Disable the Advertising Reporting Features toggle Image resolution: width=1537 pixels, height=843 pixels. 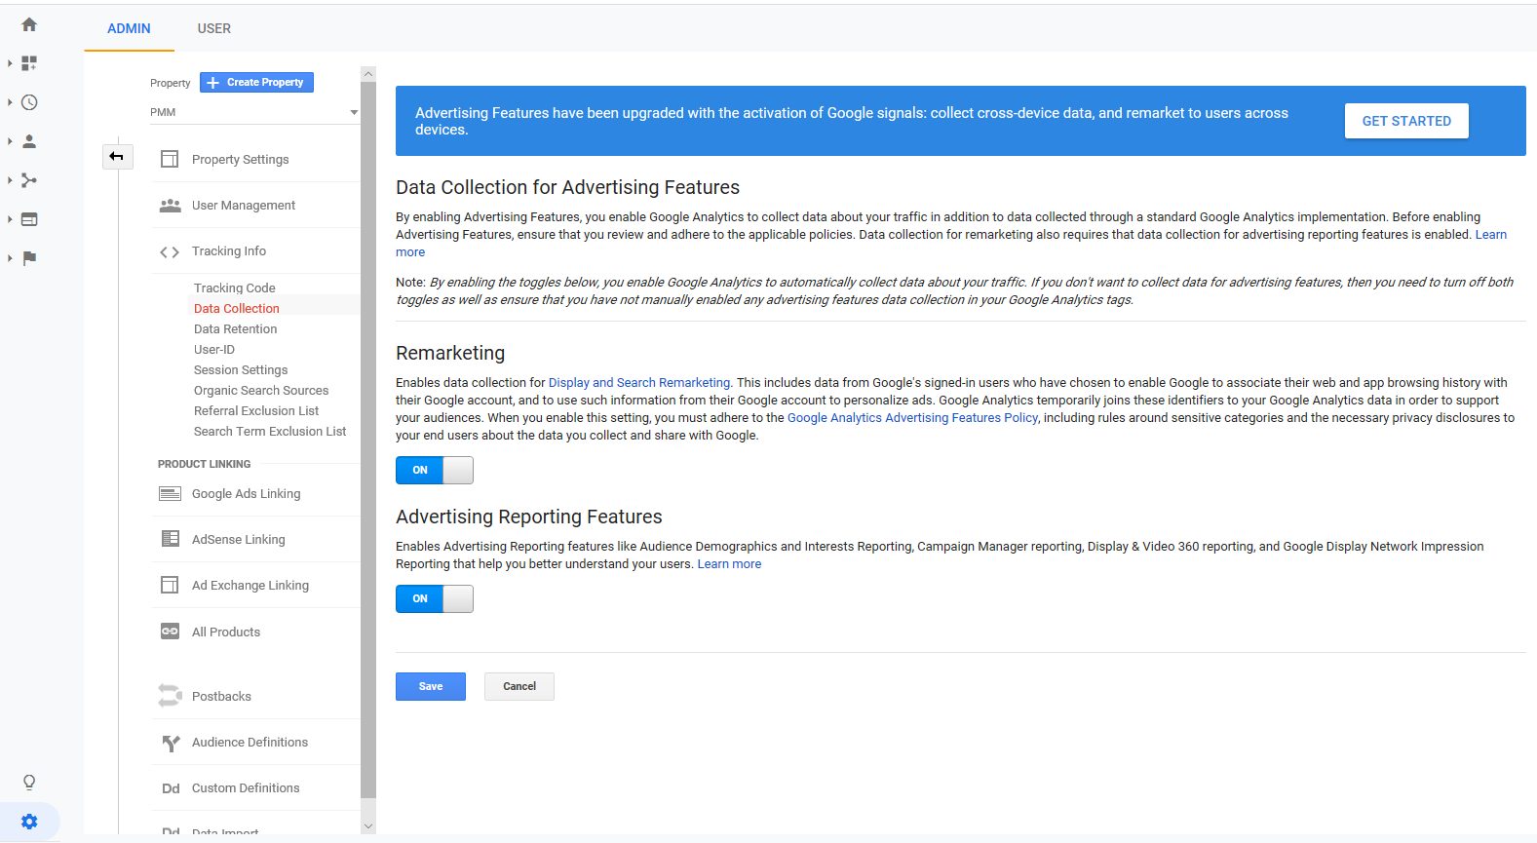pyautogui.click(x=434, y=598)
